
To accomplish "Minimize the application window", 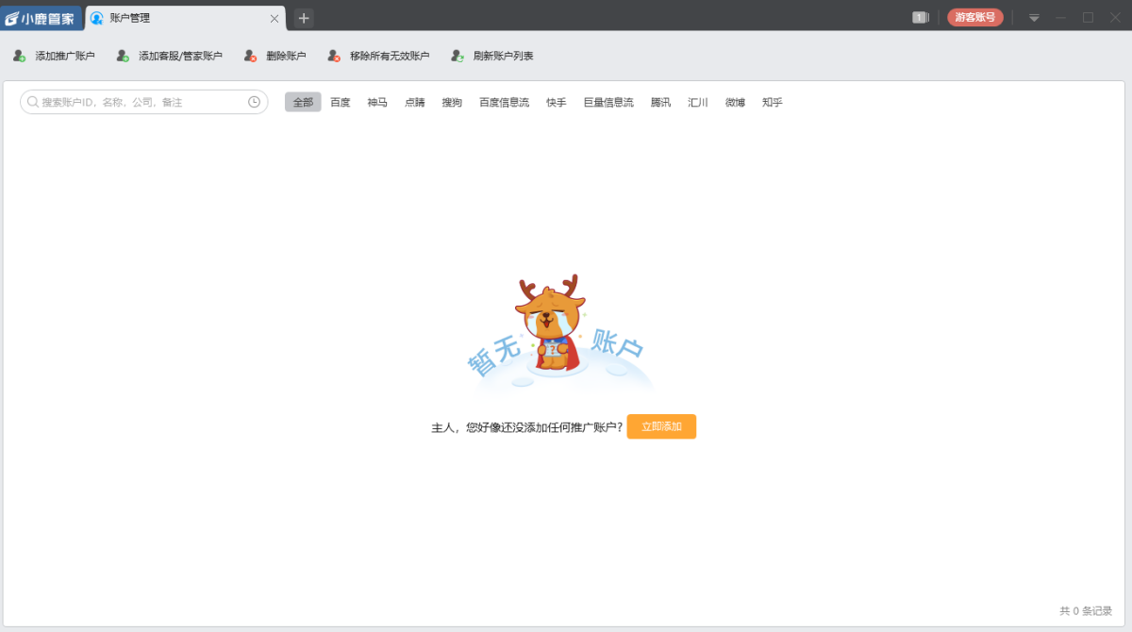I will click(x=1061, y=18).
